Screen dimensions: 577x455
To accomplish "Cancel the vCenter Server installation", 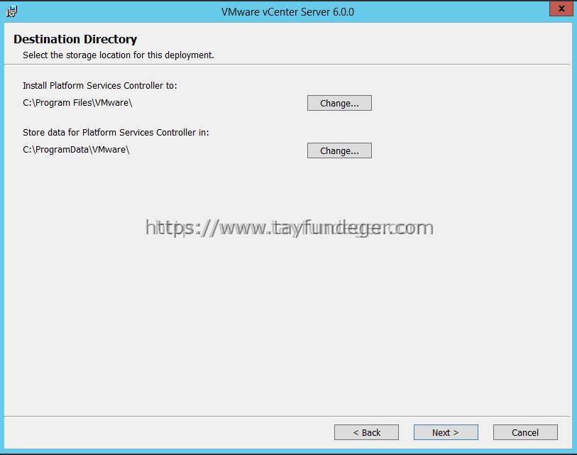I will [x=525, y=432].
